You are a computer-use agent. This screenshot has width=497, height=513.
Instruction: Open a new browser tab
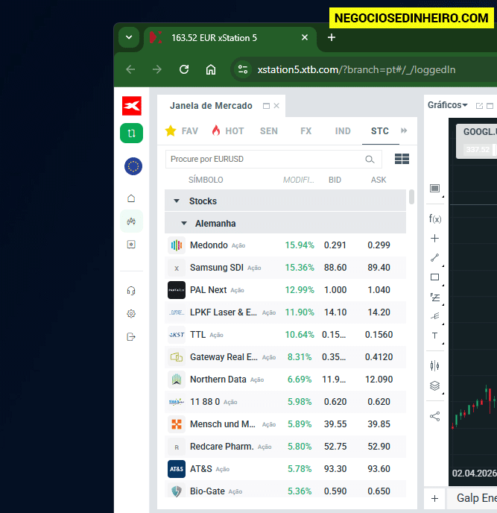click(x=332, y=37)
